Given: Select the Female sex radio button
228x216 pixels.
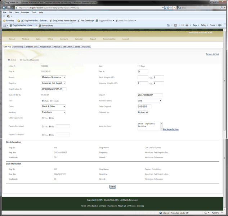Looking at the screenshot, I should [x=51, y=101].
